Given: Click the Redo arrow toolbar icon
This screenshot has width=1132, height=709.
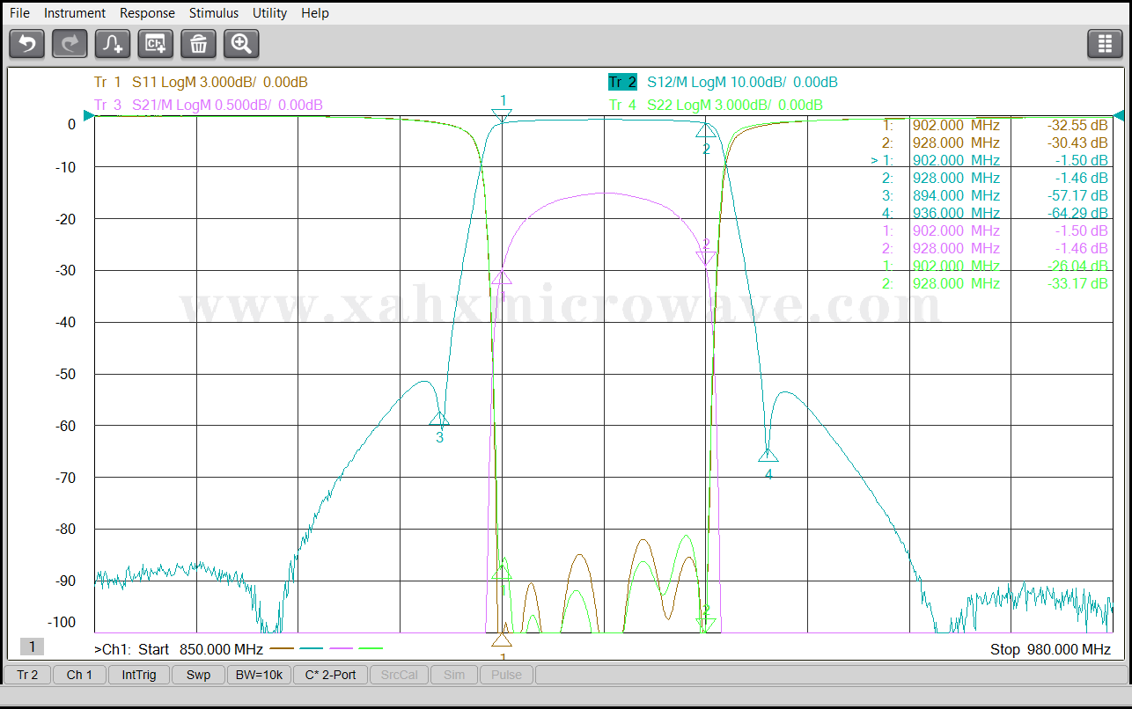Looking at the screenshot, I should (70, 43).
